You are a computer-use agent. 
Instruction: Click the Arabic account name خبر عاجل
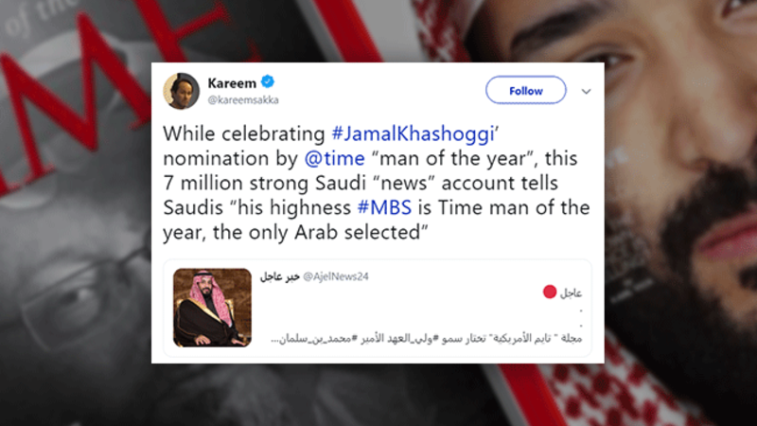coord(279,276)
